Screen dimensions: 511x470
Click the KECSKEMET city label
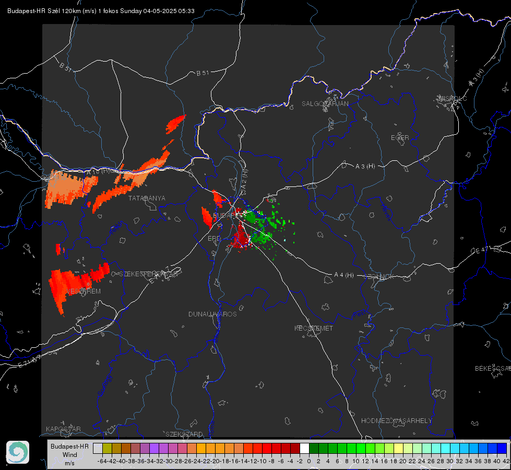(314, 328)
